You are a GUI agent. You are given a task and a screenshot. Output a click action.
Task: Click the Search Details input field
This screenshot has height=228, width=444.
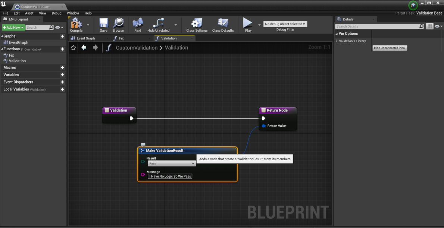coord(376,26)
